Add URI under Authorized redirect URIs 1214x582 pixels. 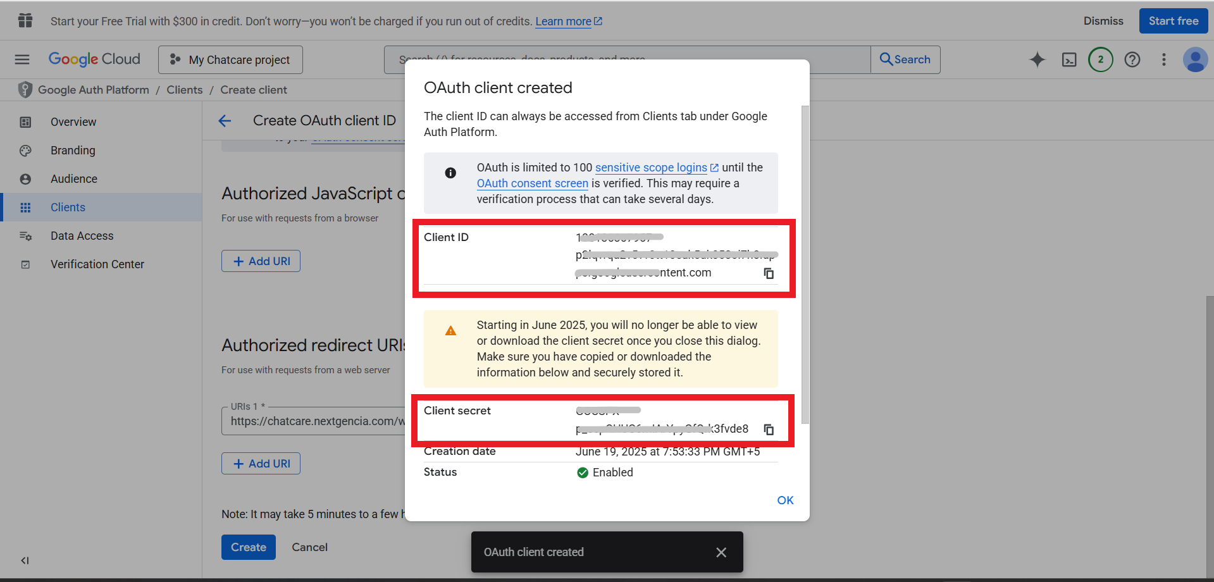[261, 464]
